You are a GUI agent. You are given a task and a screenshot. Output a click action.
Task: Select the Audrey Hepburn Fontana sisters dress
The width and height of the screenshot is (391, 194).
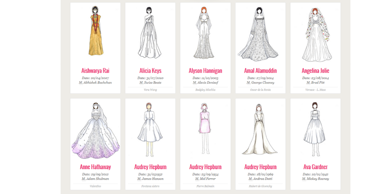[150, 129]
